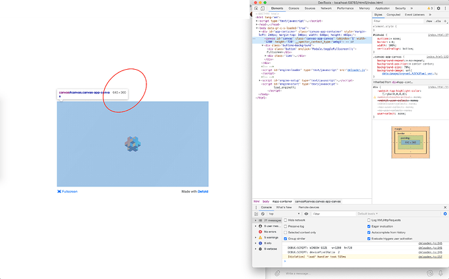Image resolution: width=449 pixels, height=279 pixels.
Task: Disable the Group similar checkbox
Action: click(x=286, y=239)
